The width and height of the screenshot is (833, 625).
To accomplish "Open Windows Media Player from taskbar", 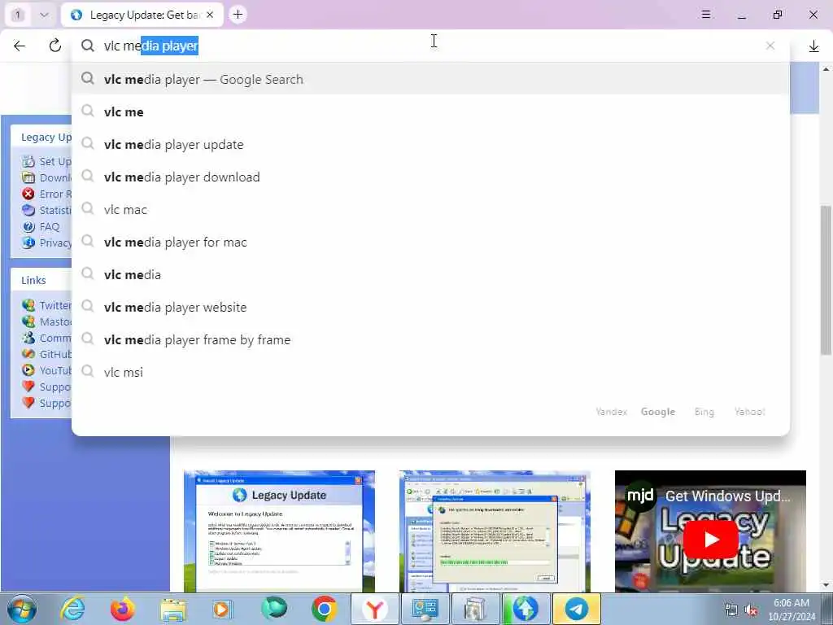I will click(x=223, y=609).
